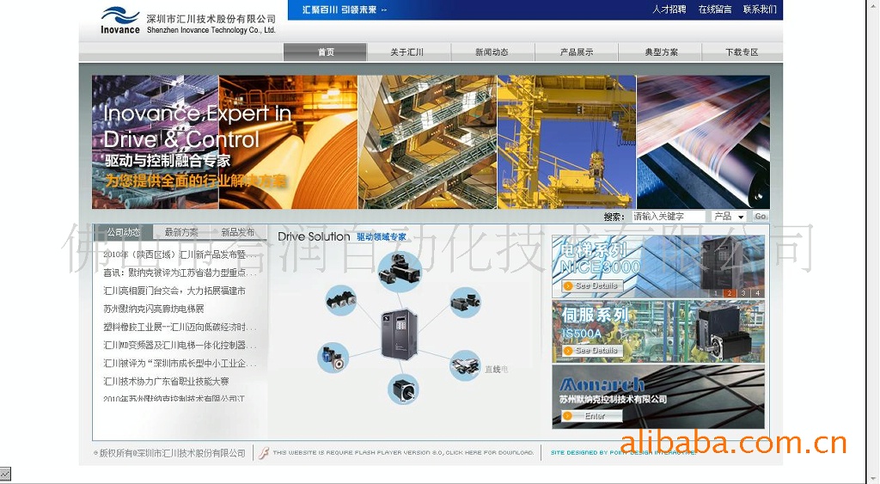Click the Flash Player icon in the footer
The width and height of the screenshot is (880, 484).
(x=264, y=453)
